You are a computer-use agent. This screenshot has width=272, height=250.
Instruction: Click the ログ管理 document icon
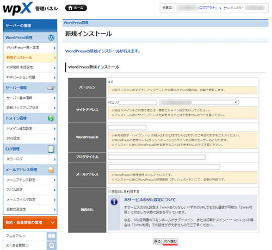tap(51, 149)
